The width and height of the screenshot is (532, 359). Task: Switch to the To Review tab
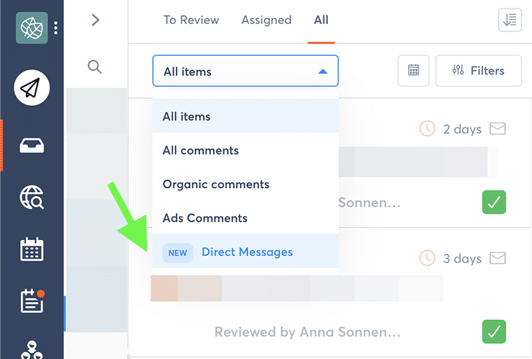click(191, 20)
